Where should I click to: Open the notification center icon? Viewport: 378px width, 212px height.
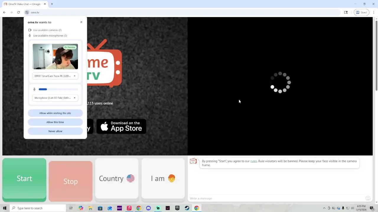point(372,208)
